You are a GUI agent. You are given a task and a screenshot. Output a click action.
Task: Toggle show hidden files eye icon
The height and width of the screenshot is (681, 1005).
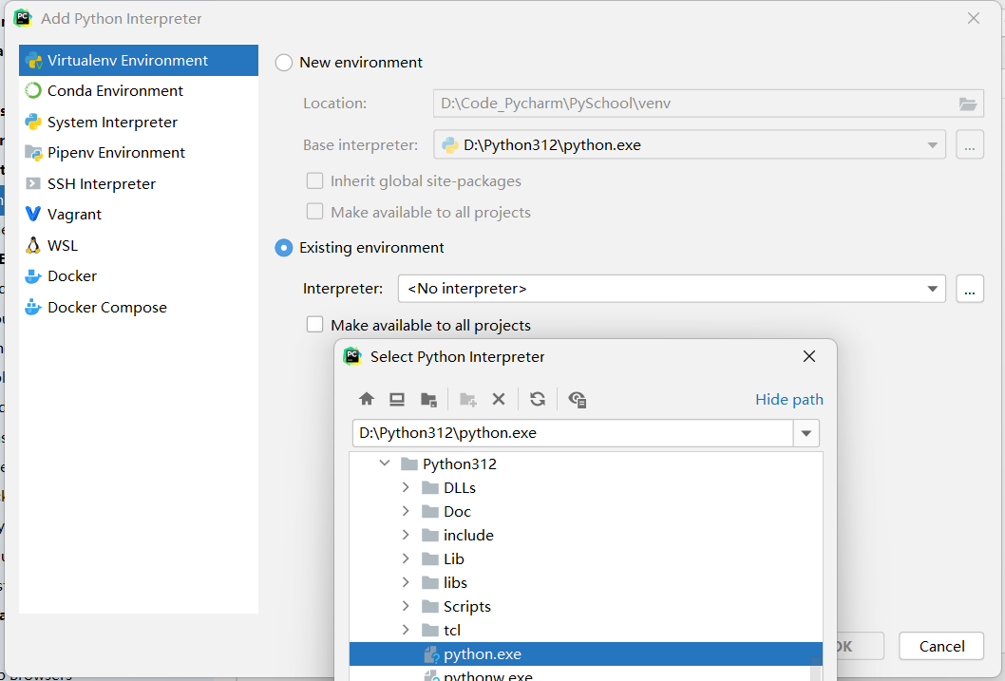577,399
